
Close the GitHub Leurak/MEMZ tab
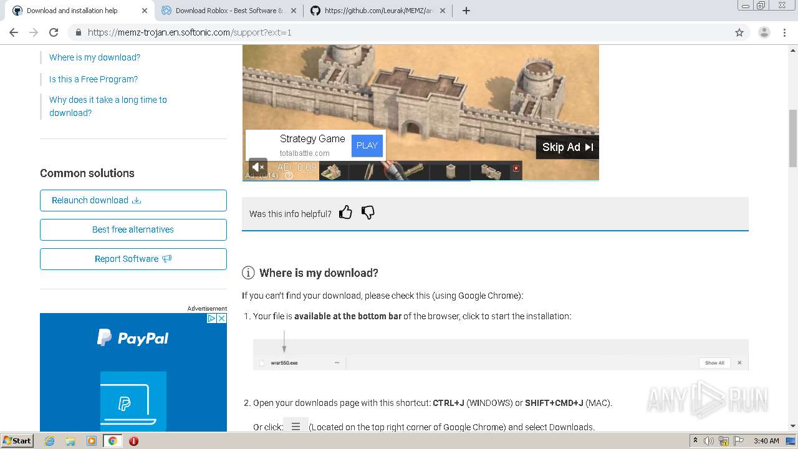(x=442, y=11)
